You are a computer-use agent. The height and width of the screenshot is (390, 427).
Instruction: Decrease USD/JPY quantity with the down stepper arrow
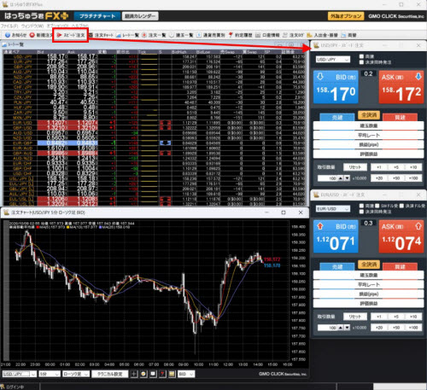click(347, 178)
